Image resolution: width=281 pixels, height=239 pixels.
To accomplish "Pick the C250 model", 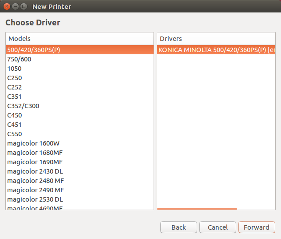I will [79, 78].
